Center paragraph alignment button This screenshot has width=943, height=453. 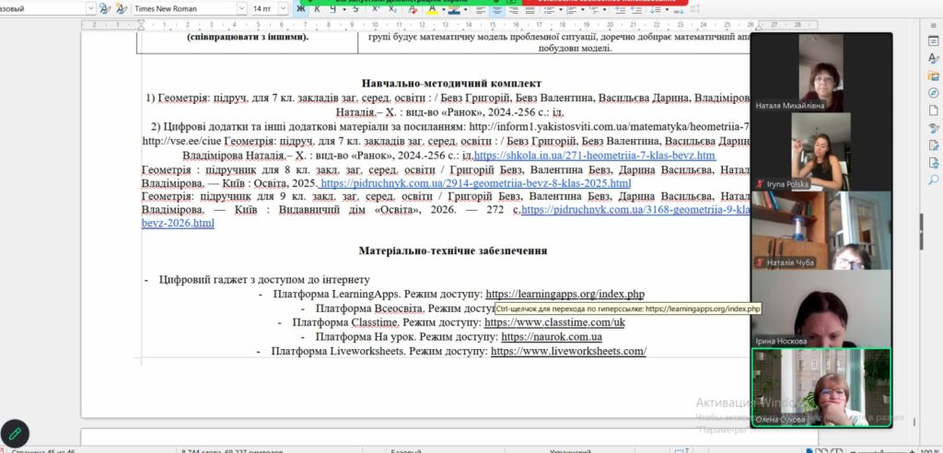[x=496, y=9]
